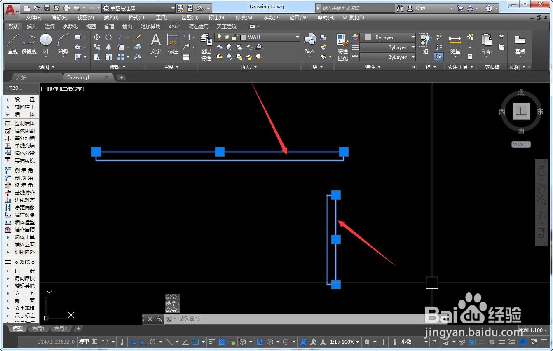The image size is (553, 351).
Task: Toggle object snap in status bar
Action: point(196,342)
